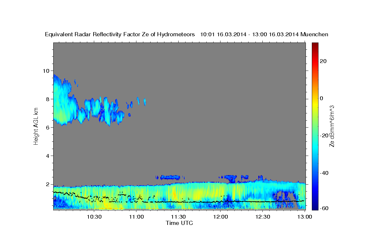The height and width of the screenshot is (252, 378).
Task: Click the colorbar value -20
Action: coord(324,135)
